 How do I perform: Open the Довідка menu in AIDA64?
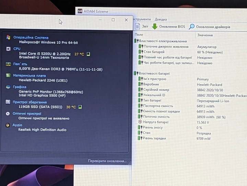(x=161, y=19)
